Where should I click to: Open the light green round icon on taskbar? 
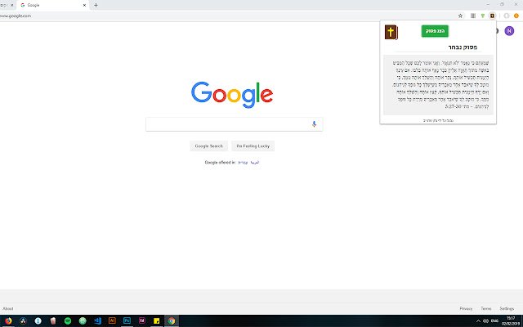pyautogui.click(x=83, y=321)
